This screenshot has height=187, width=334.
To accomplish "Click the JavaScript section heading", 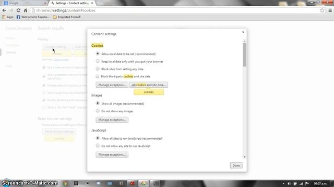I will click(99, 130).
